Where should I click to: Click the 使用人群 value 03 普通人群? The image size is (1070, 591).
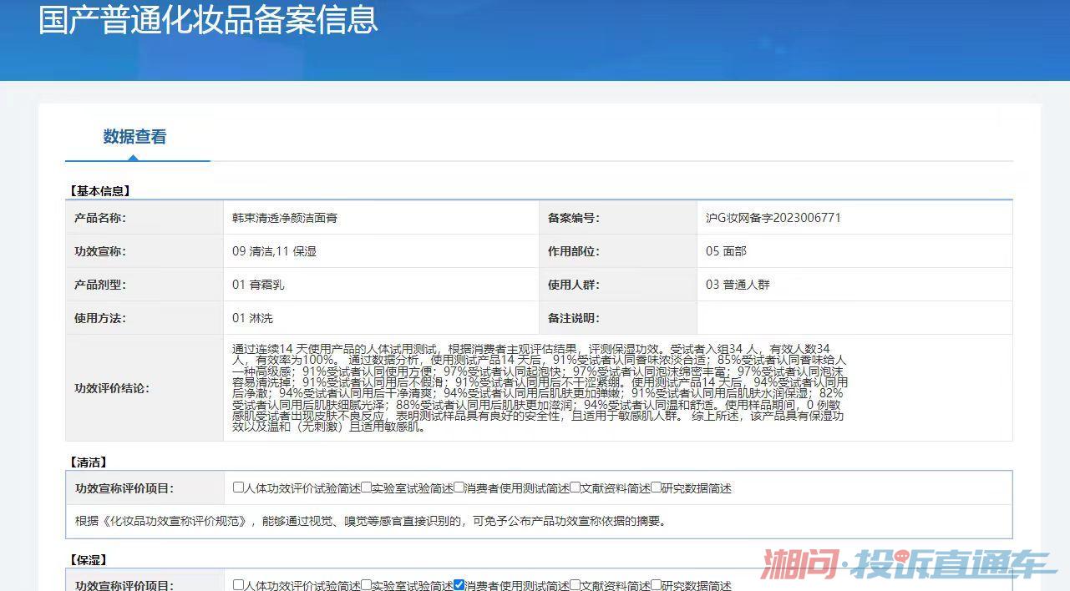pyautogui.click(x=738, y=285)
